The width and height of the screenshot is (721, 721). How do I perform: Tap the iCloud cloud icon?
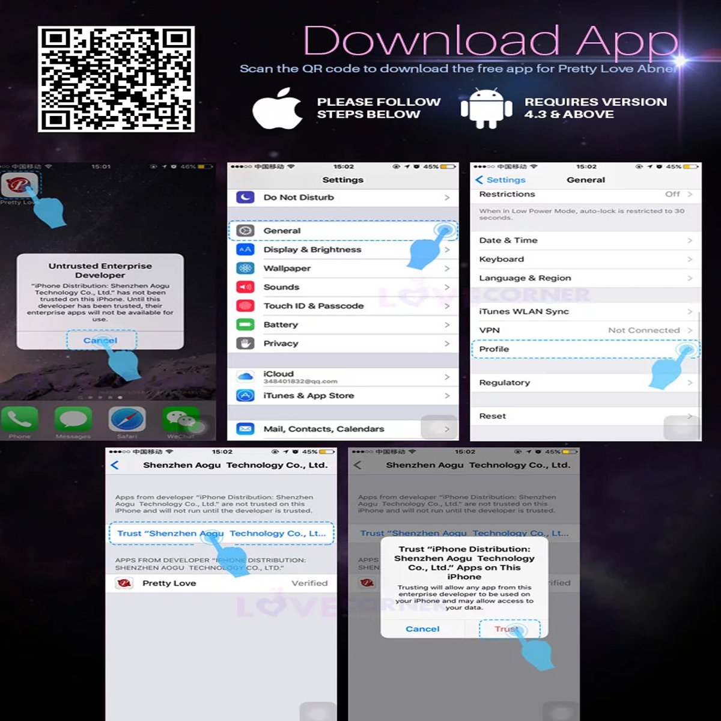[245, 377]
